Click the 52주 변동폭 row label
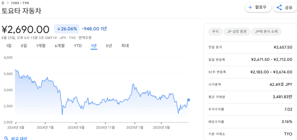This screenshot has width=297, height=140. (217, 72)
